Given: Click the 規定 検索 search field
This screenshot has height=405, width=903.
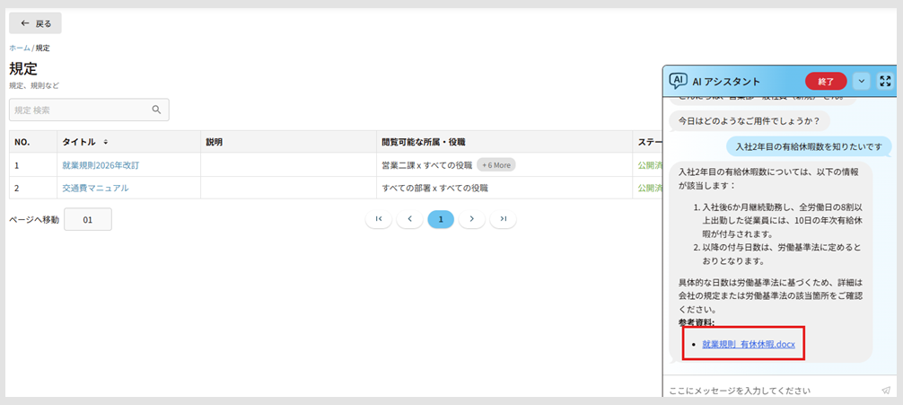Looking at the screenshot, I should tap(79, 110).
